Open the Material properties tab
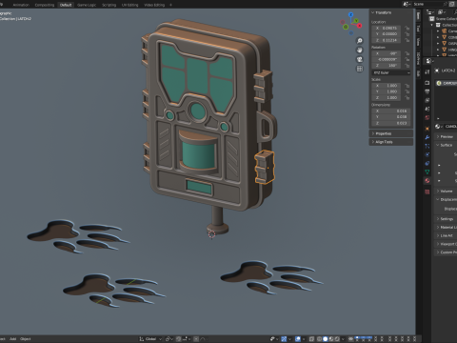Viewport: 457px width, 343px height. pos(427,181)
